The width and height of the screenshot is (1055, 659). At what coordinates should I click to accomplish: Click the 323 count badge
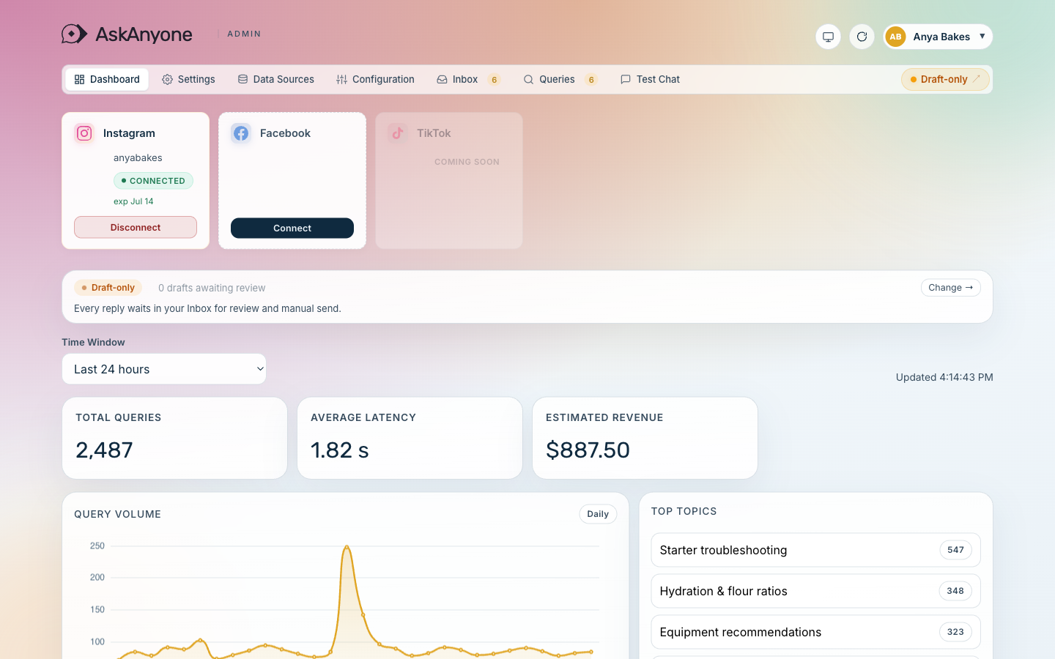coord(955,632)
